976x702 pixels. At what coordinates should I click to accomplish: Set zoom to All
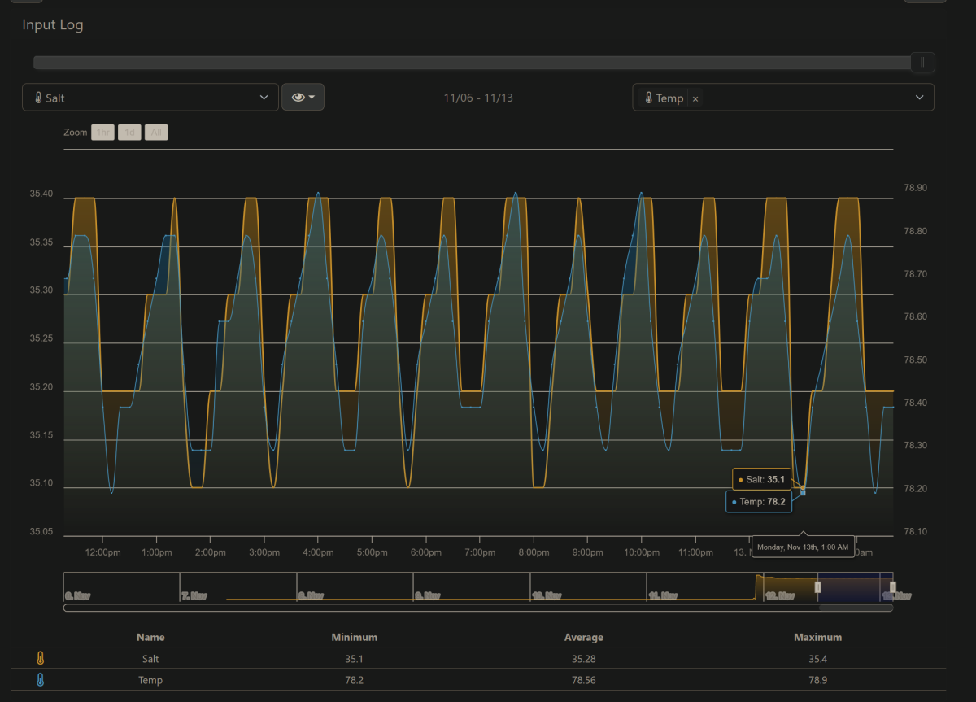click(x=156, y=132)
